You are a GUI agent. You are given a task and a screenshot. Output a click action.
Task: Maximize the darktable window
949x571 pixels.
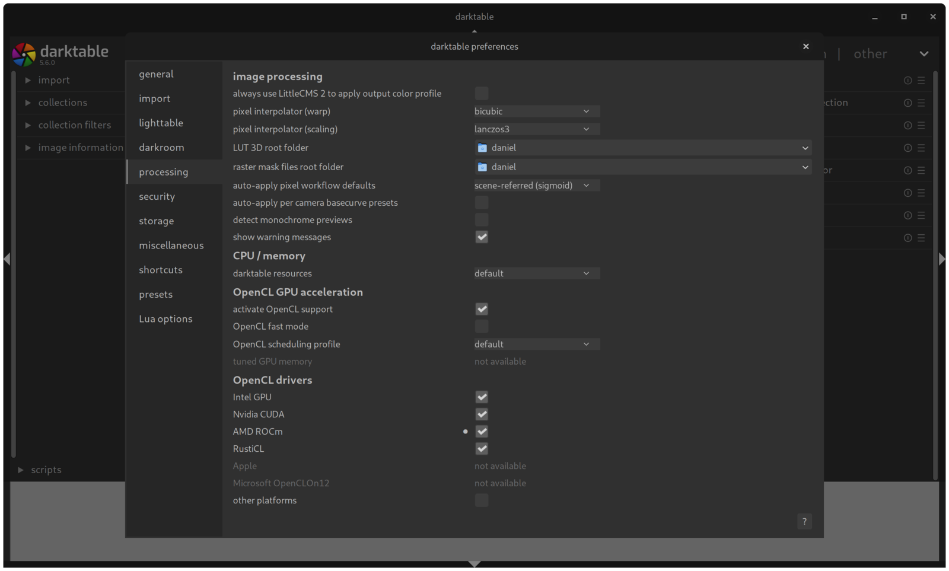tap(904, 17)
